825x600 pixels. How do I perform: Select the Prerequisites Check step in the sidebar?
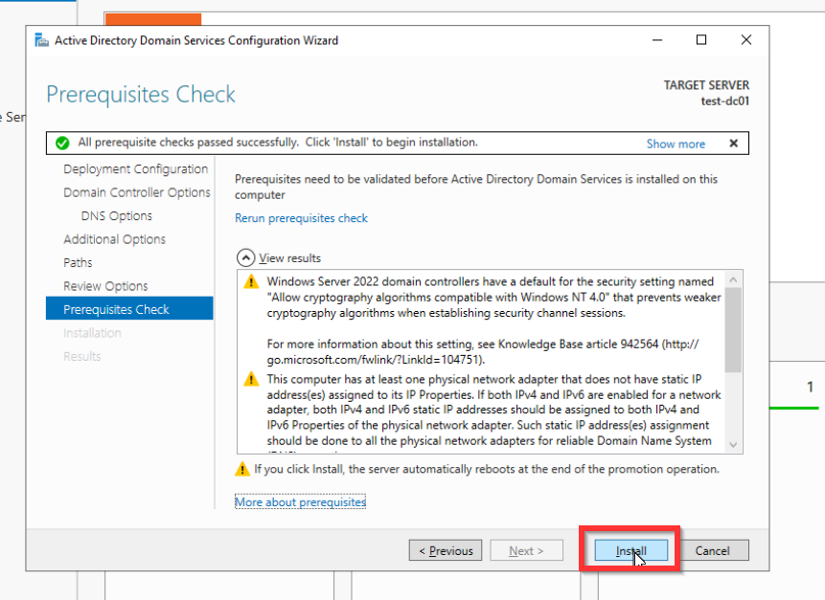tap(129, 308)
